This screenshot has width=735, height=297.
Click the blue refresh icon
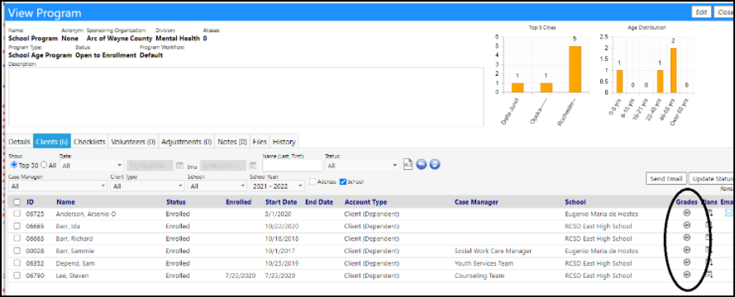point(435,165)
